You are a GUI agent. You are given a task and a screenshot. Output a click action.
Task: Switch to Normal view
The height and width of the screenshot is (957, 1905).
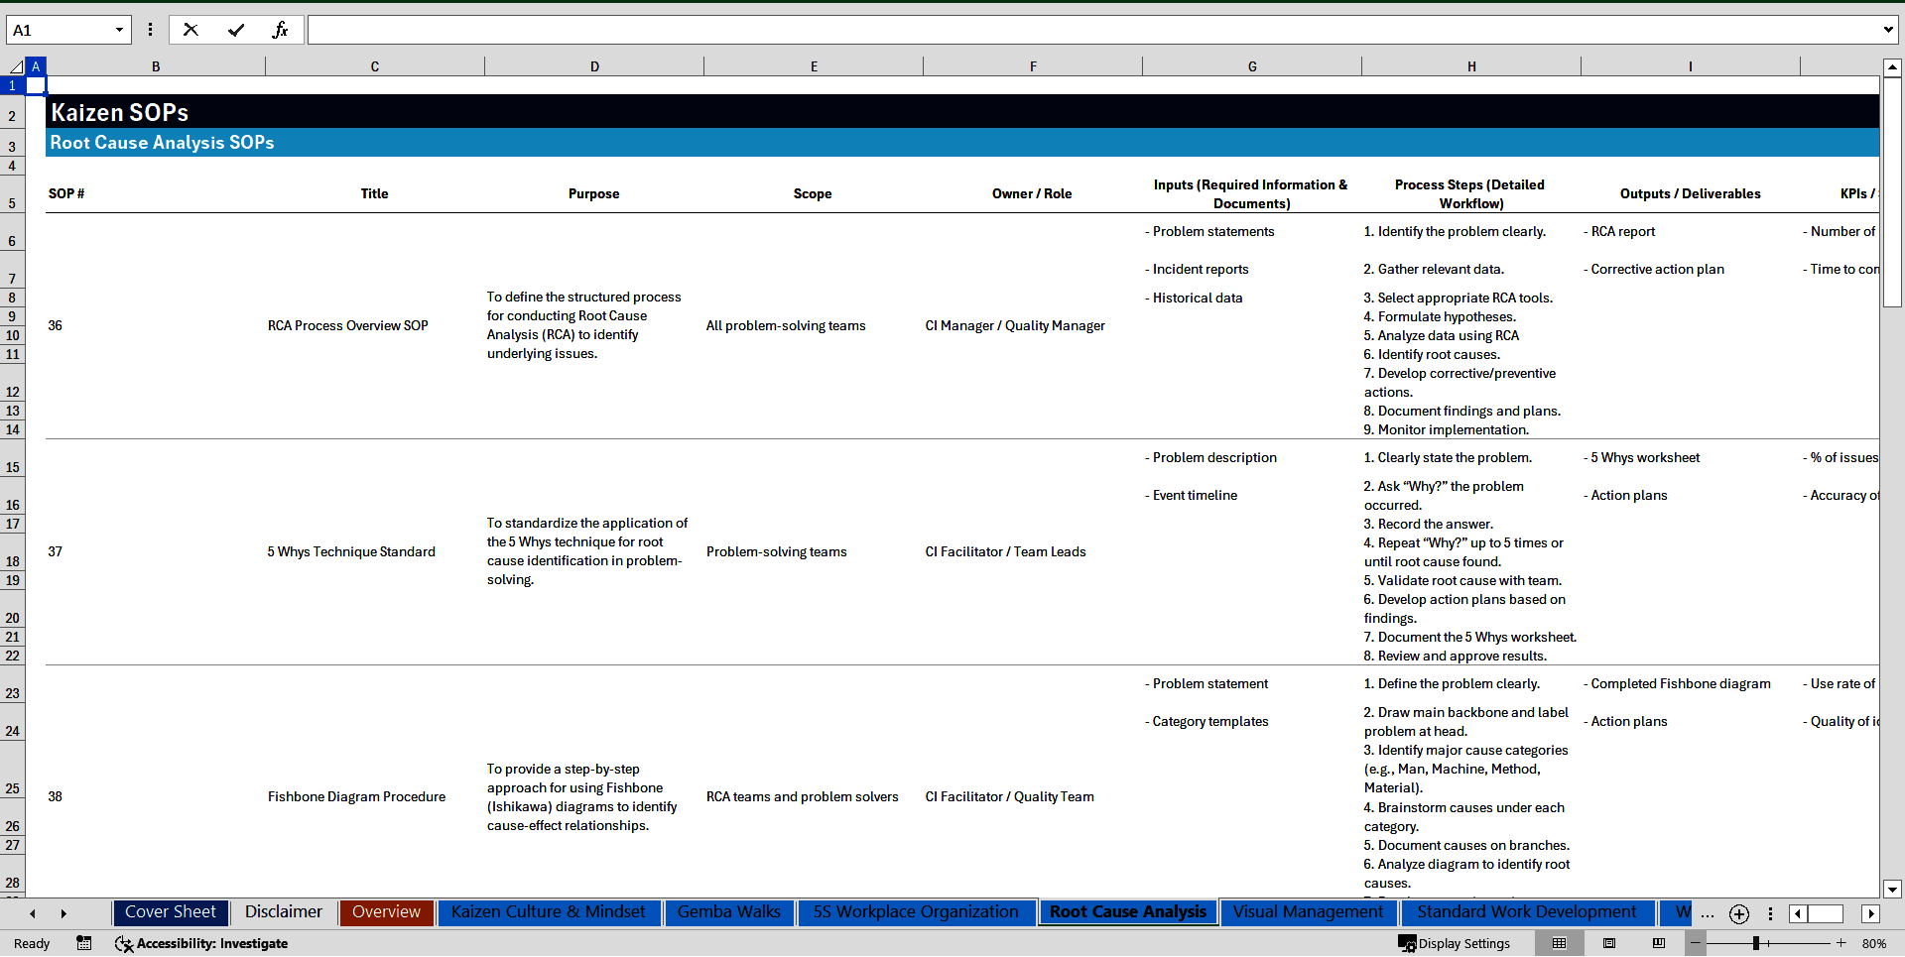(1560, 943)
